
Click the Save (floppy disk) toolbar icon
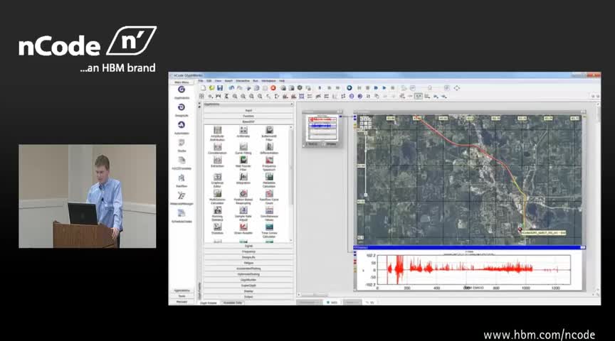[220, 88]
